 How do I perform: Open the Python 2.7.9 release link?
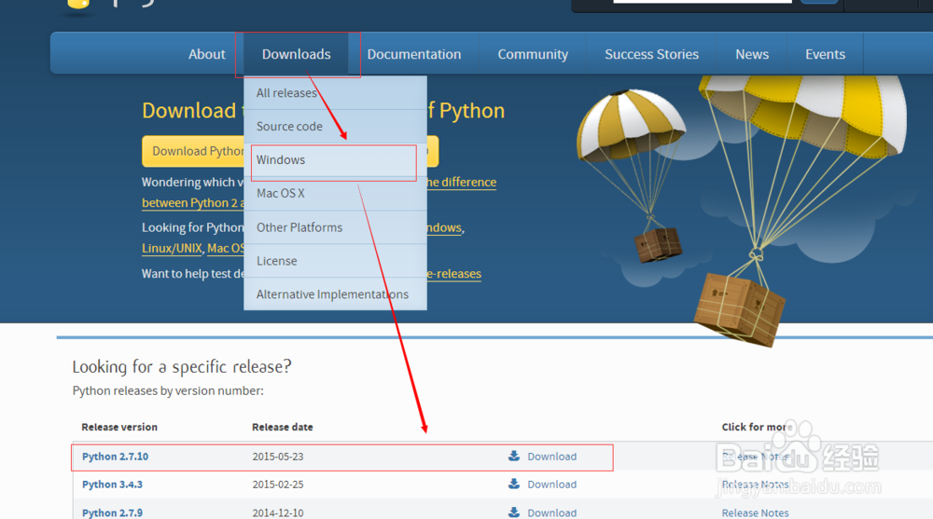pos(112,512)
